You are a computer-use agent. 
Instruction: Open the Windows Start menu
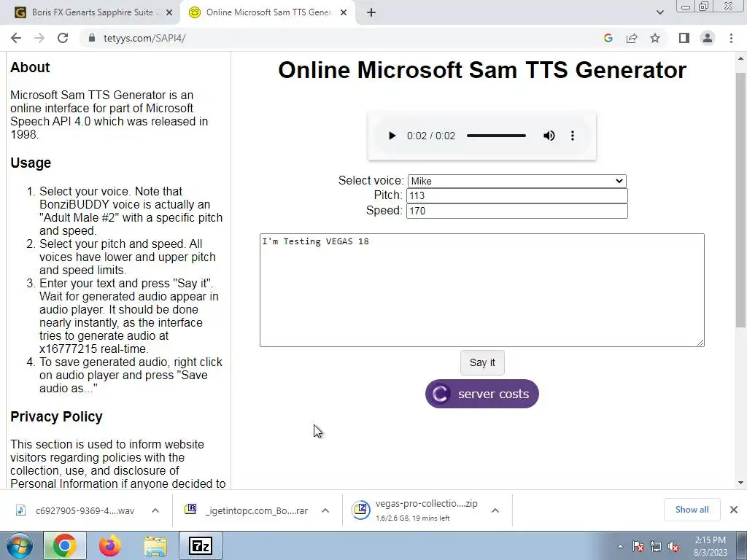pos(19,545)
